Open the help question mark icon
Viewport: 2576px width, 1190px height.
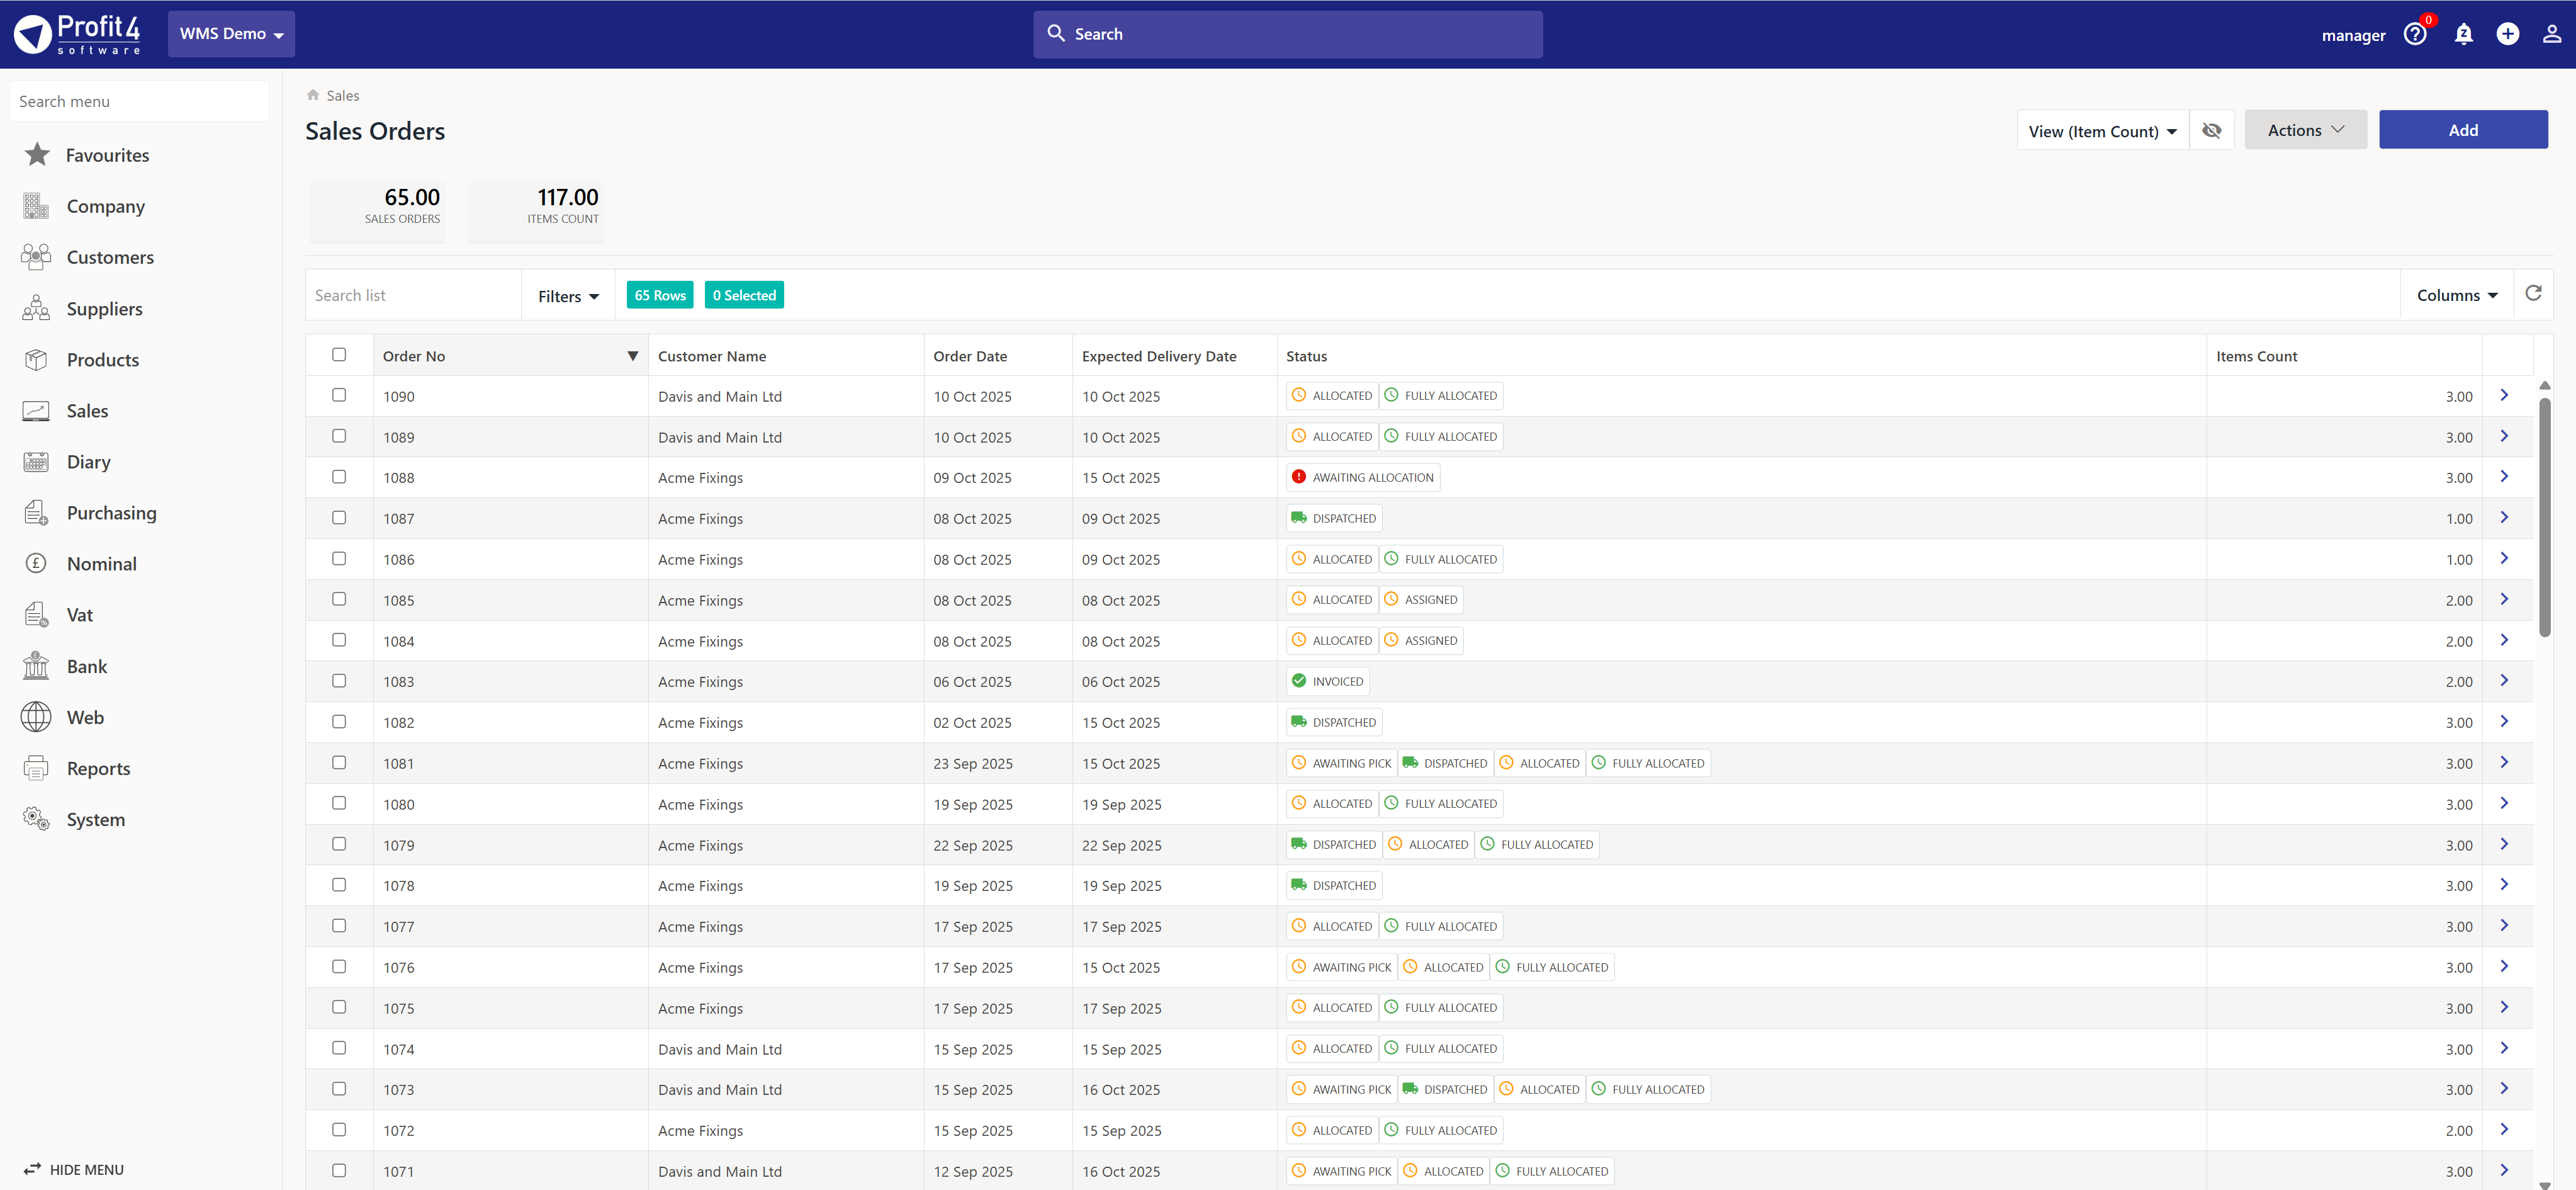2415,34
